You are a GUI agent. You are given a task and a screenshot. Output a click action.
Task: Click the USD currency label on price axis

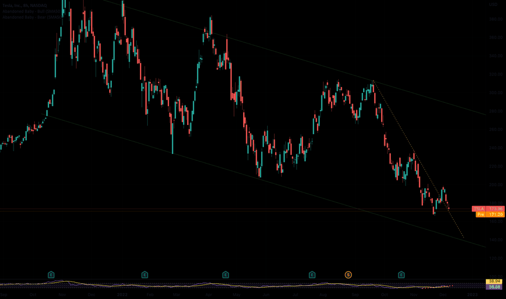(x=493, y=4)
